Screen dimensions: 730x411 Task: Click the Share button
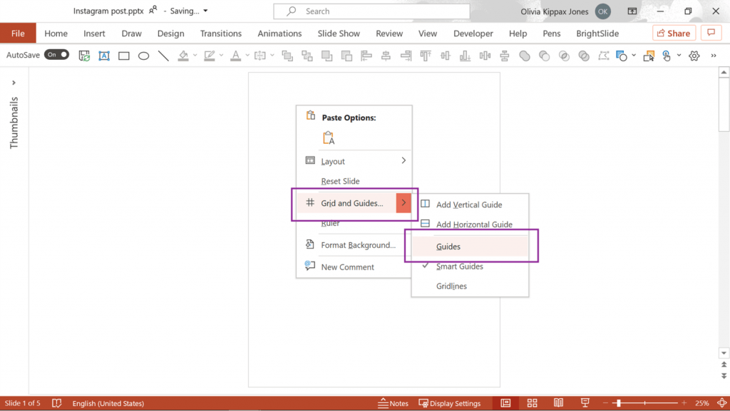pyautogui.click(x=674, y=33)
